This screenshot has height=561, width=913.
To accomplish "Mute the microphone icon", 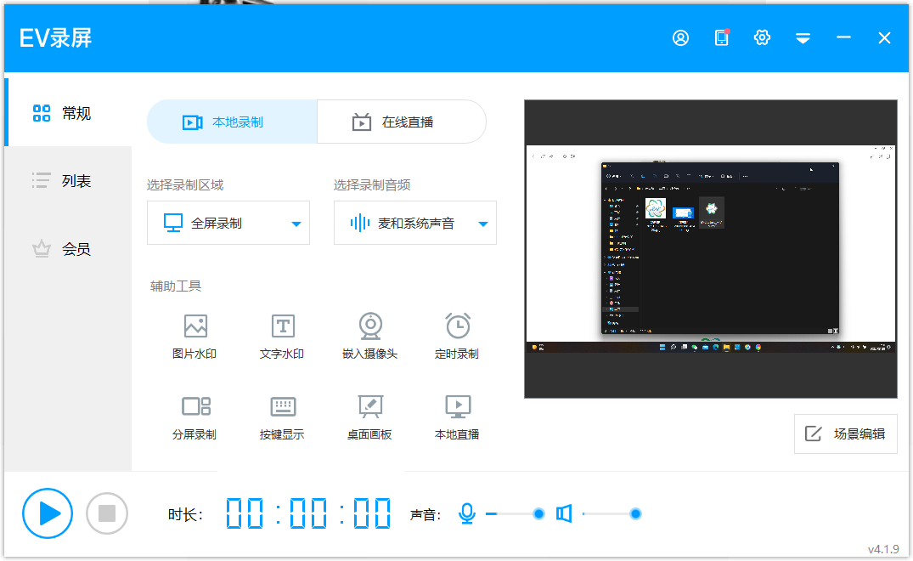I will pos(467,513).
